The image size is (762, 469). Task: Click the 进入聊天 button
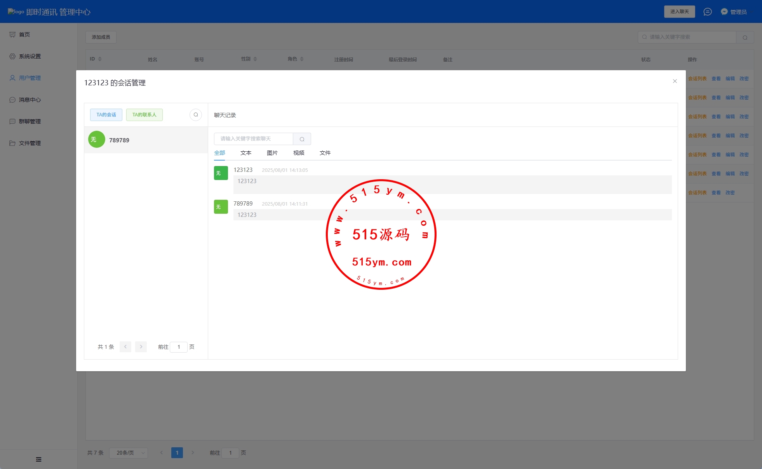pyautogui.click(x=679, y=12)
